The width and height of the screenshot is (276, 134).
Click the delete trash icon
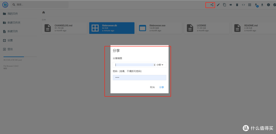pyautogui.click(x=237, y=5)
